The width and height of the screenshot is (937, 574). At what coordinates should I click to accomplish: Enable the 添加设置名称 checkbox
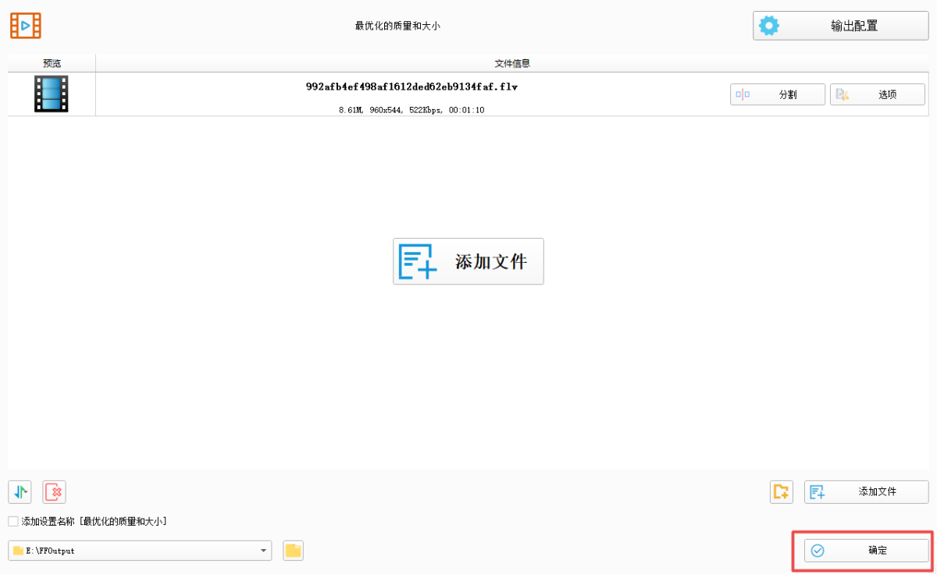(x=13, y=521)
